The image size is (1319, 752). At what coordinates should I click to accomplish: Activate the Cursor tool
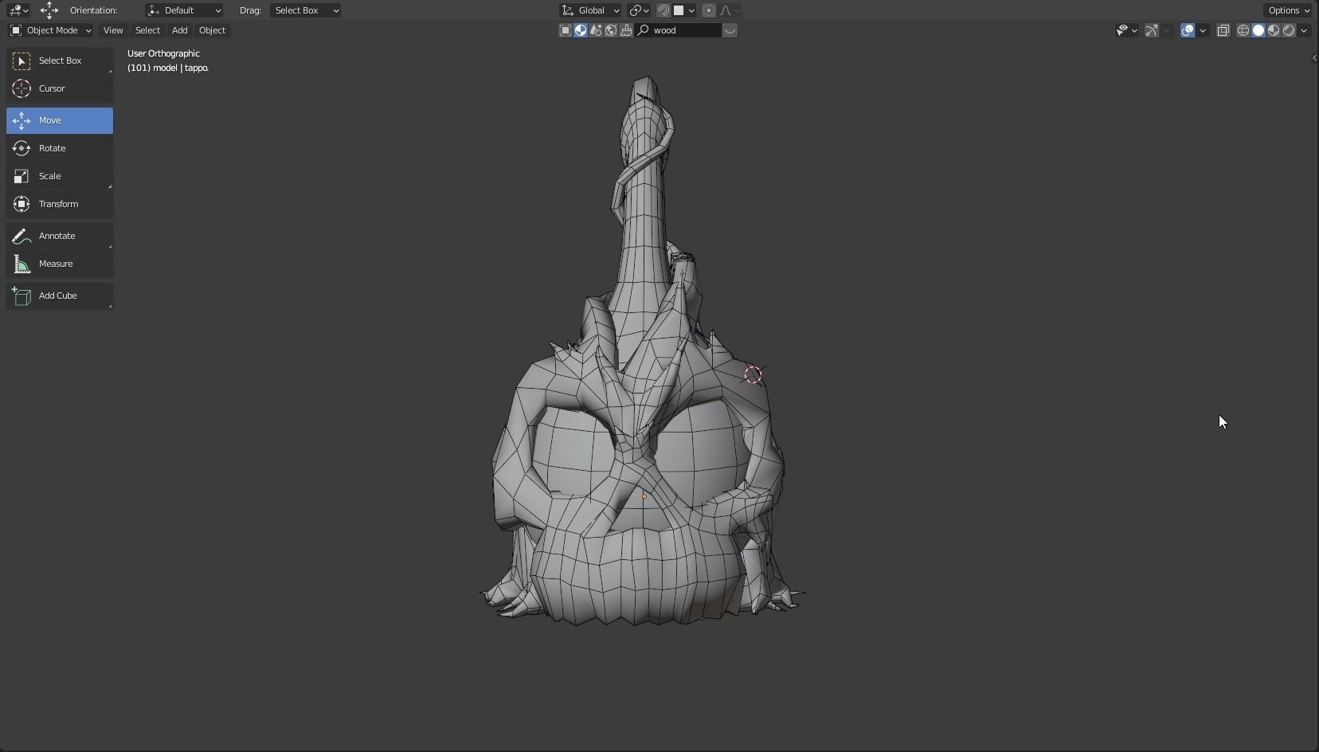click(x=60, y=88)
